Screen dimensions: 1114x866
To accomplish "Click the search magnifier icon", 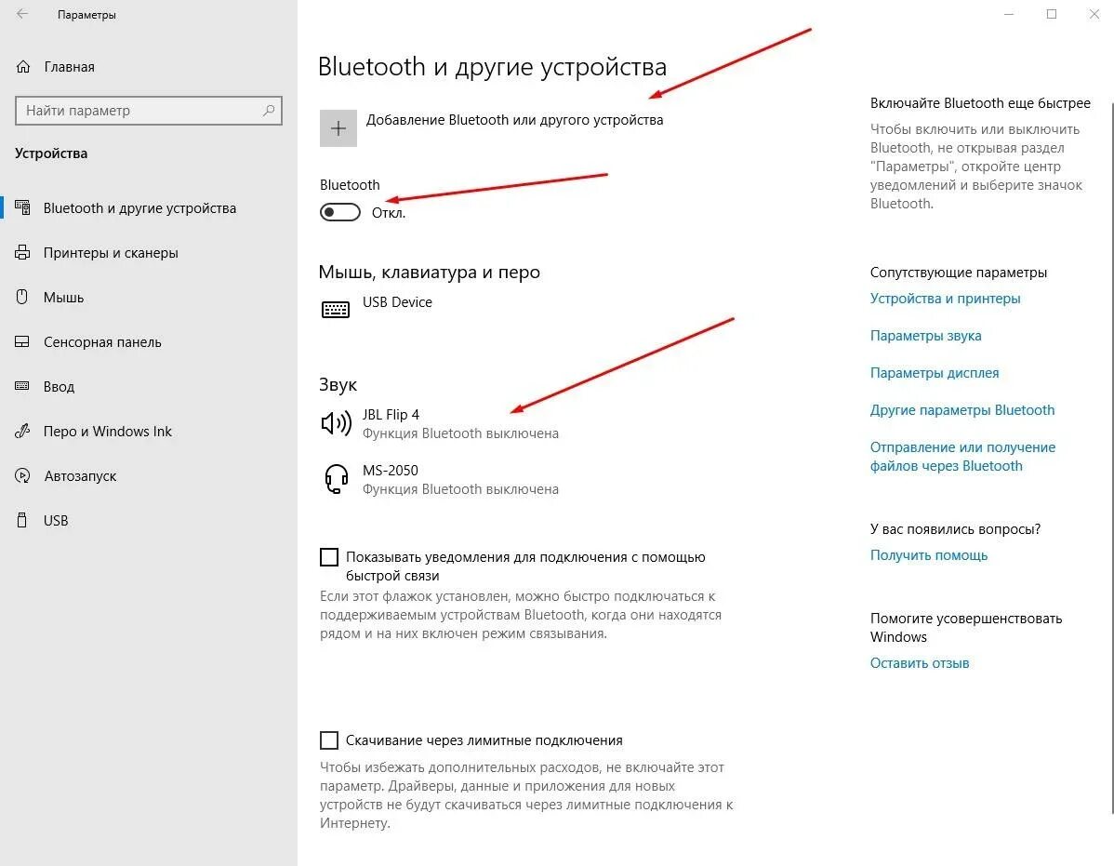I will click(x=269, y=110).
